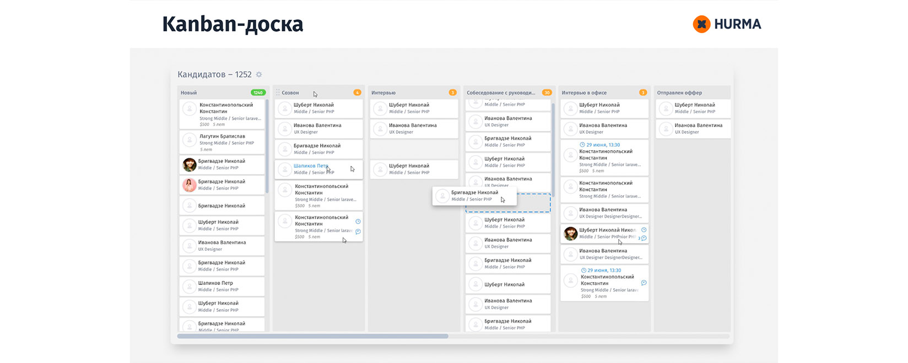Click orange 30 badge of Собеседование column

(x=547, y=92)
